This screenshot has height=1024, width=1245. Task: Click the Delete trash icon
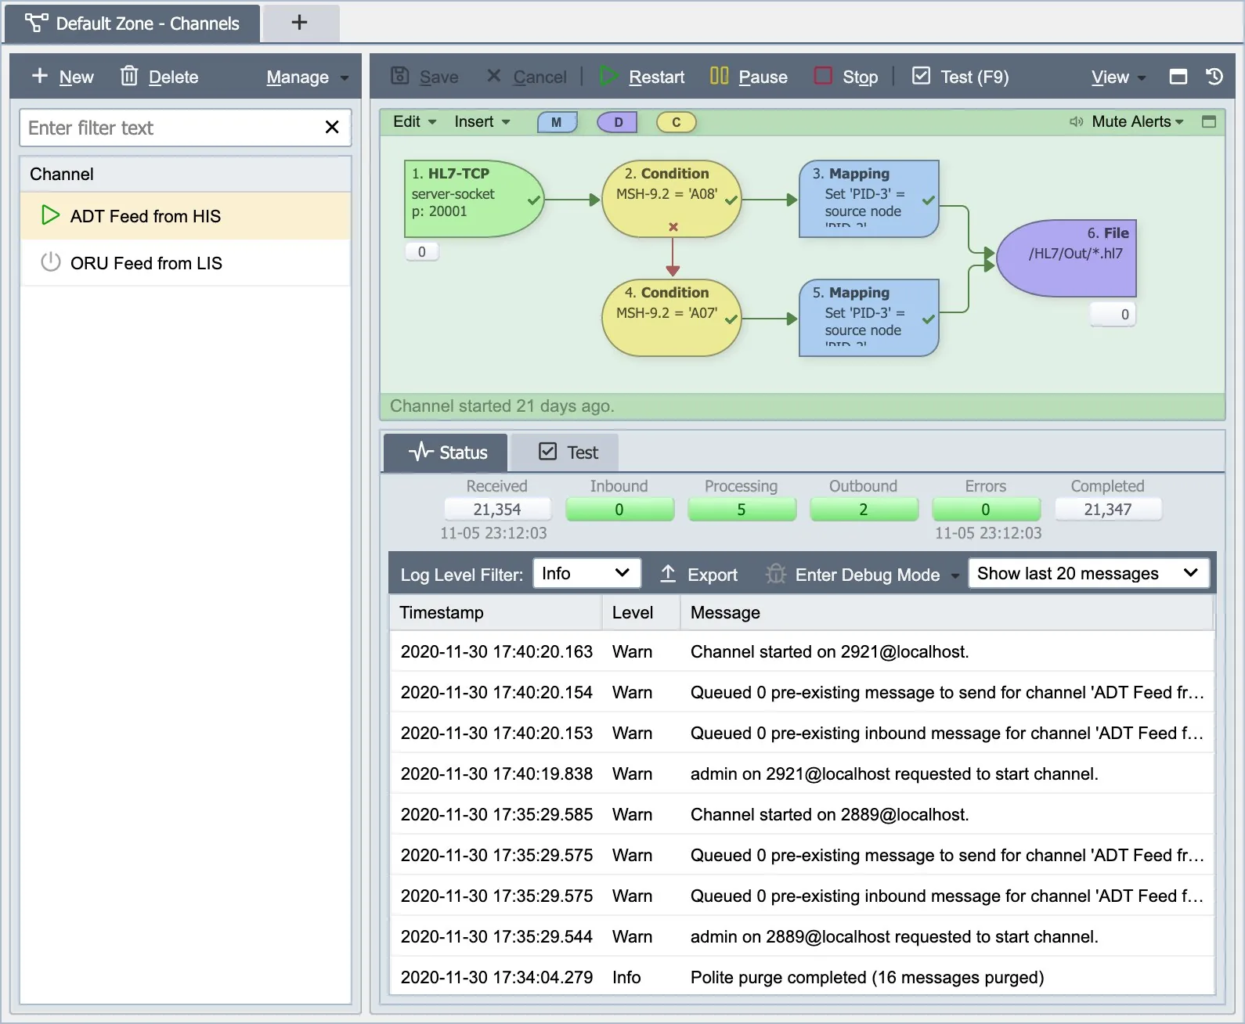(129, 76)
